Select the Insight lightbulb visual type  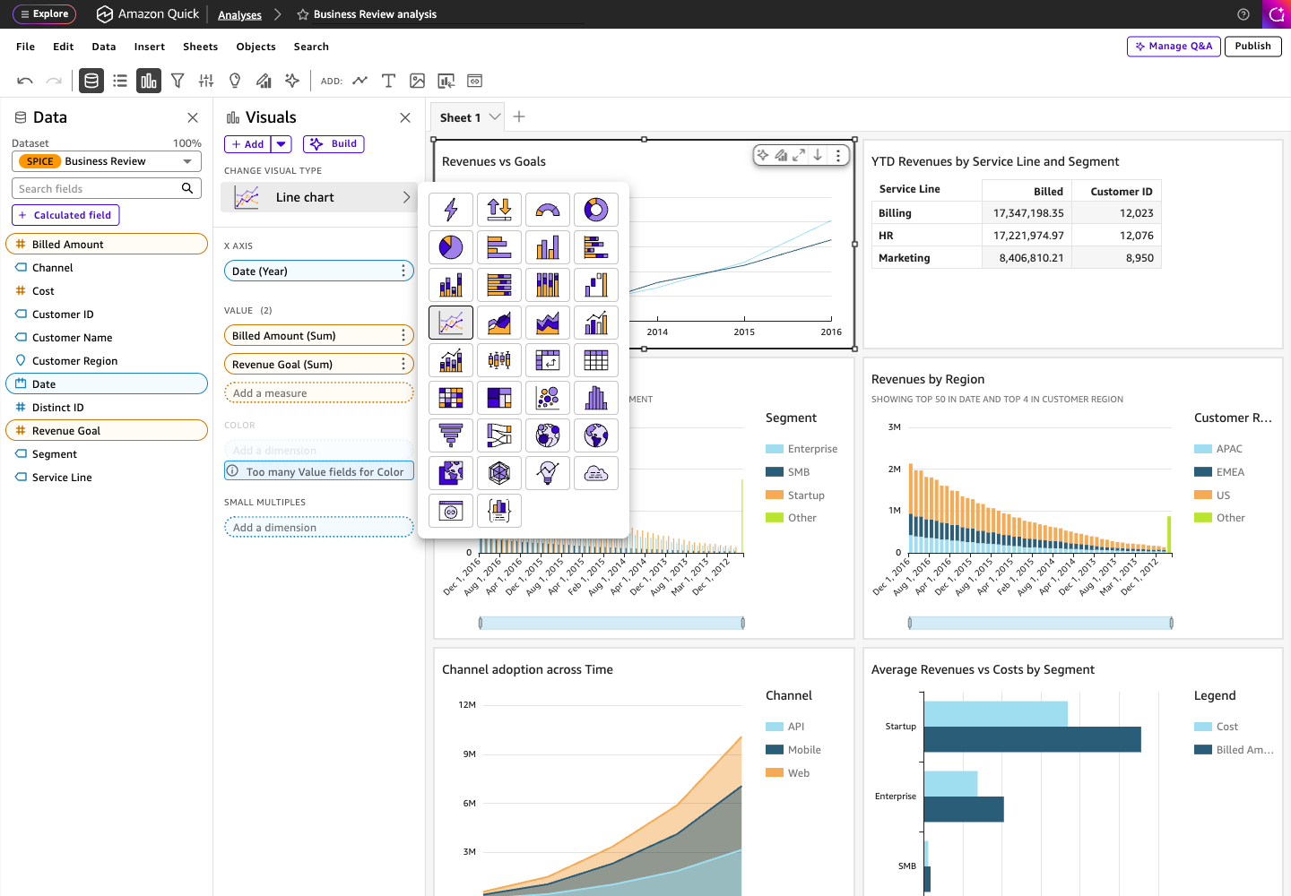tap(548, 473)
